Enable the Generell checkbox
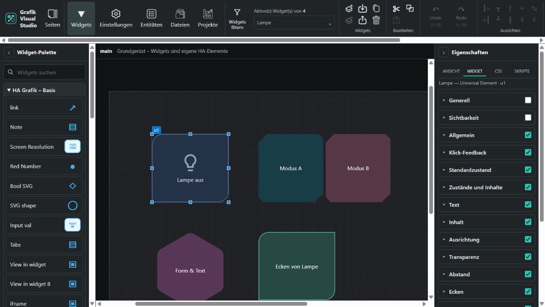The height and width of the screenshot is (307, 545). click(x=528, y=100)
